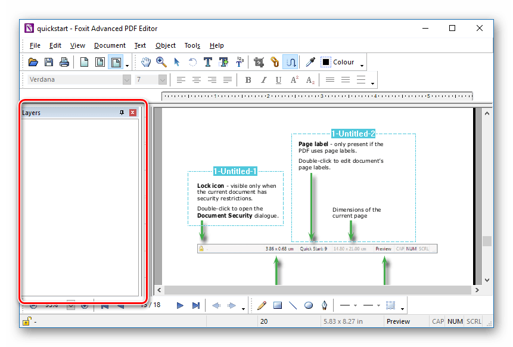Click the blank page icon next to print
This screenshot has height=347, width=513.
(x=84, y=62)
